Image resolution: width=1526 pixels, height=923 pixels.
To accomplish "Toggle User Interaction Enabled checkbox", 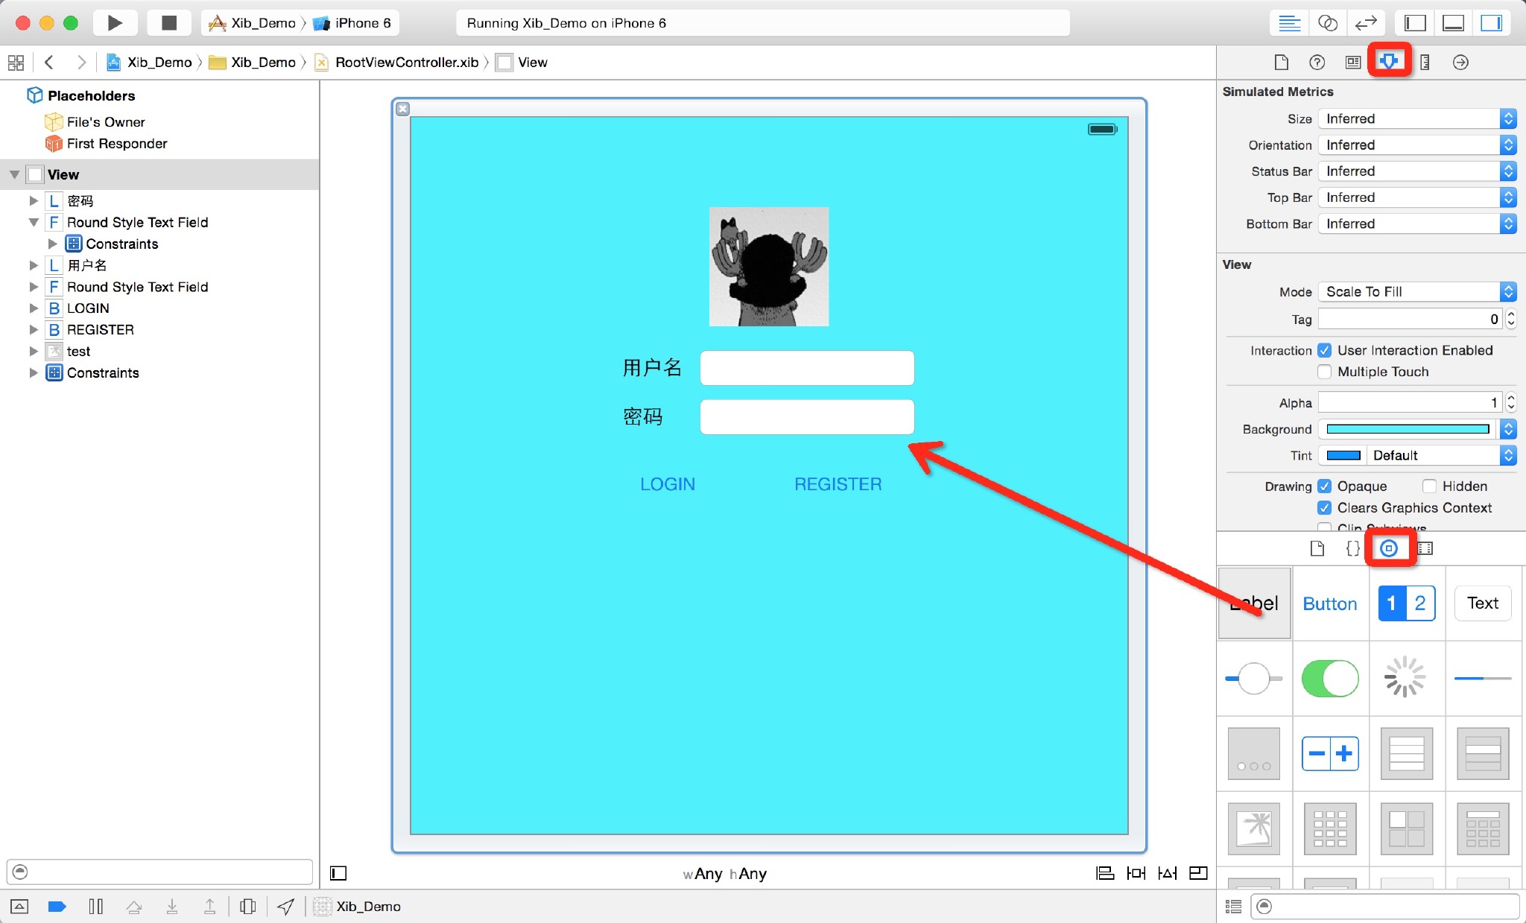I will [x=1324, y=350].
